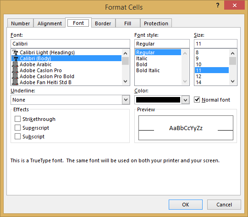Confirm with the OK button

pos(186,205)
